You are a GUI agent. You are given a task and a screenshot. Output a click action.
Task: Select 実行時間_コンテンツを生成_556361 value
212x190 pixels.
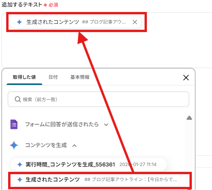pos(88,165)
